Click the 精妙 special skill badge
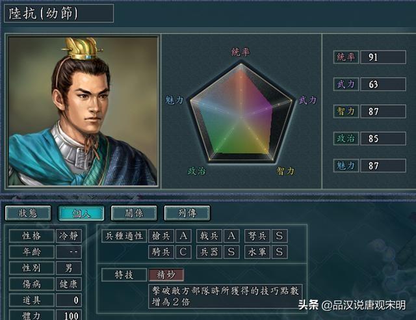 166,275
